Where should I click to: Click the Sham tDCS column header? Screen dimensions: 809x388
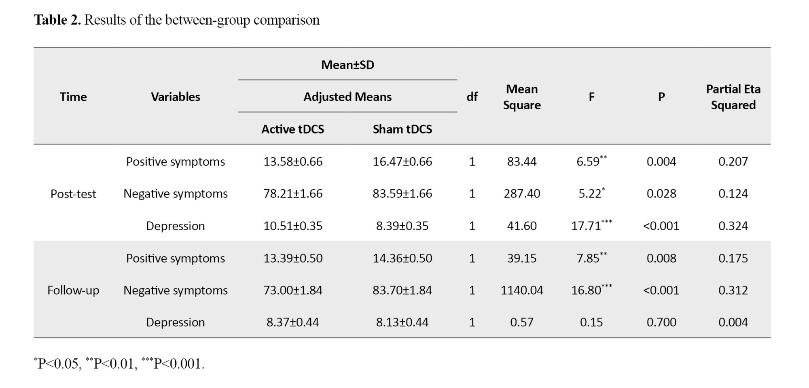tap(402, 129)
